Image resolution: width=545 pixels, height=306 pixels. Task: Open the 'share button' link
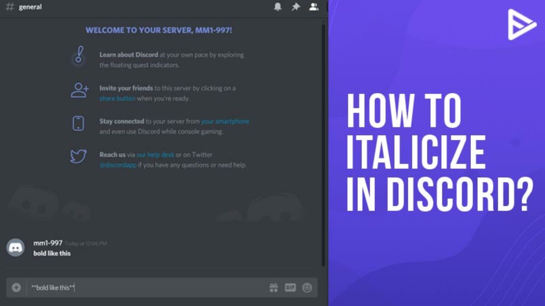click(x=117, y=98)
